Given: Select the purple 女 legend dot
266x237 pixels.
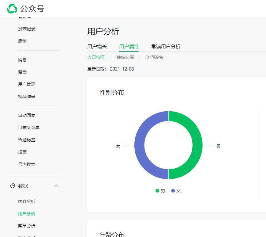Looking at the screenshot, I should tap(173, 190).
